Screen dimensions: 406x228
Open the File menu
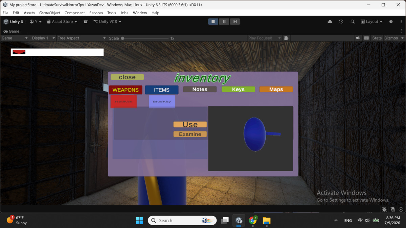[5, 13]
